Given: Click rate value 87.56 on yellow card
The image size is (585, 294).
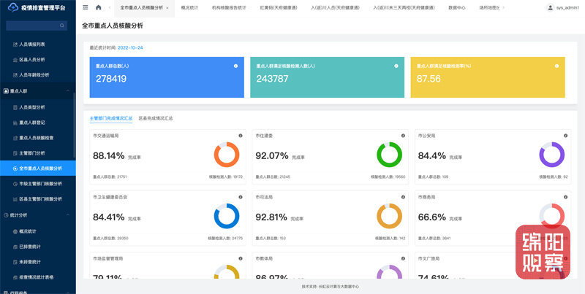Looking at the screenshot, I should (429, 79).
